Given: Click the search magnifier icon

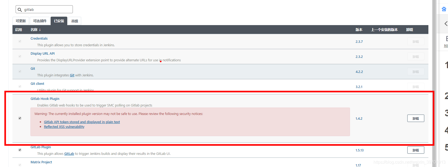Looking at the screenshot, I should coord(20,10).
